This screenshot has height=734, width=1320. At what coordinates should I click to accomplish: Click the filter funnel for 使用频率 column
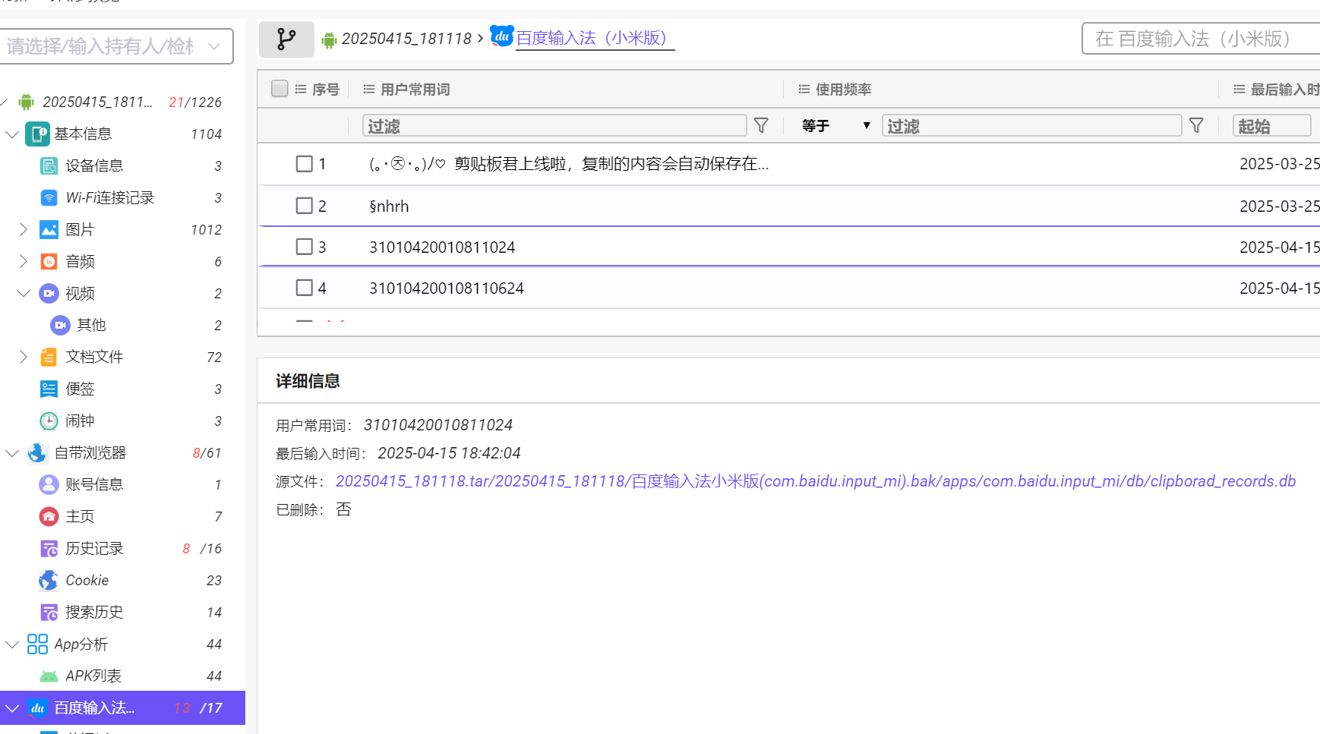tap(1196, 125)
